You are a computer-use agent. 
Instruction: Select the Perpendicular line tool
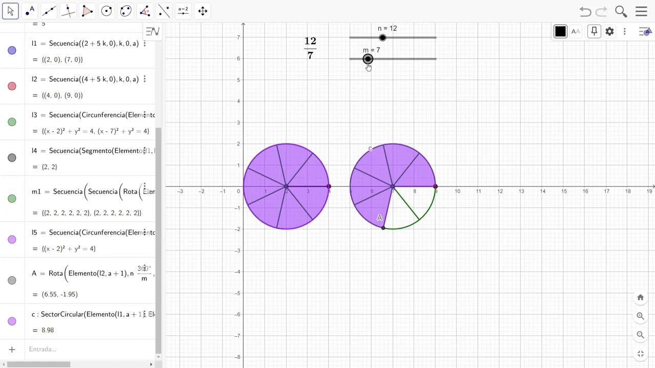click(x=68, y=11)
